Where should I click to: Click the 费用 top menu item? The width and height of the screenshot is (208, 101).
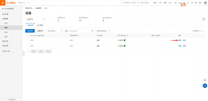(155, 3)
